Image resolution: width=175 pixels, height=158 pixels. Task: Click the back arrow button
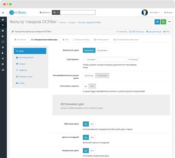pos(169,22)
